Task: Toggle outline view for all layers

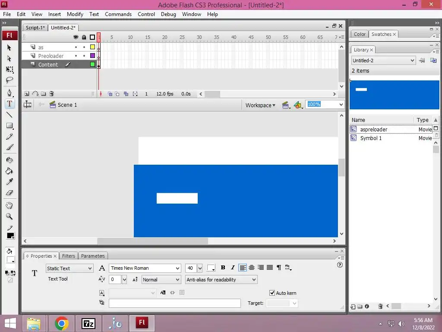Action: tap(92, 37)
